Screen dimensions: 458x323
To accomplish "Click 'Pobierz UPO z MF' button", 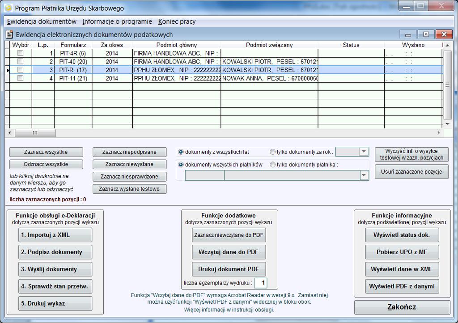I will (x=402, y=252).
